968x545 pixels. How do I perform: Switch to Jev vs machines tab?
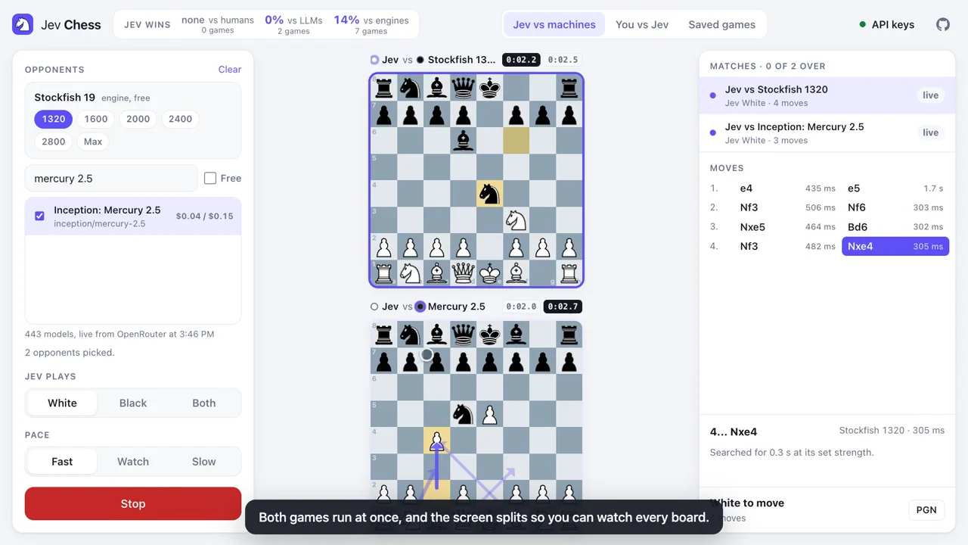tap(554, 24)
